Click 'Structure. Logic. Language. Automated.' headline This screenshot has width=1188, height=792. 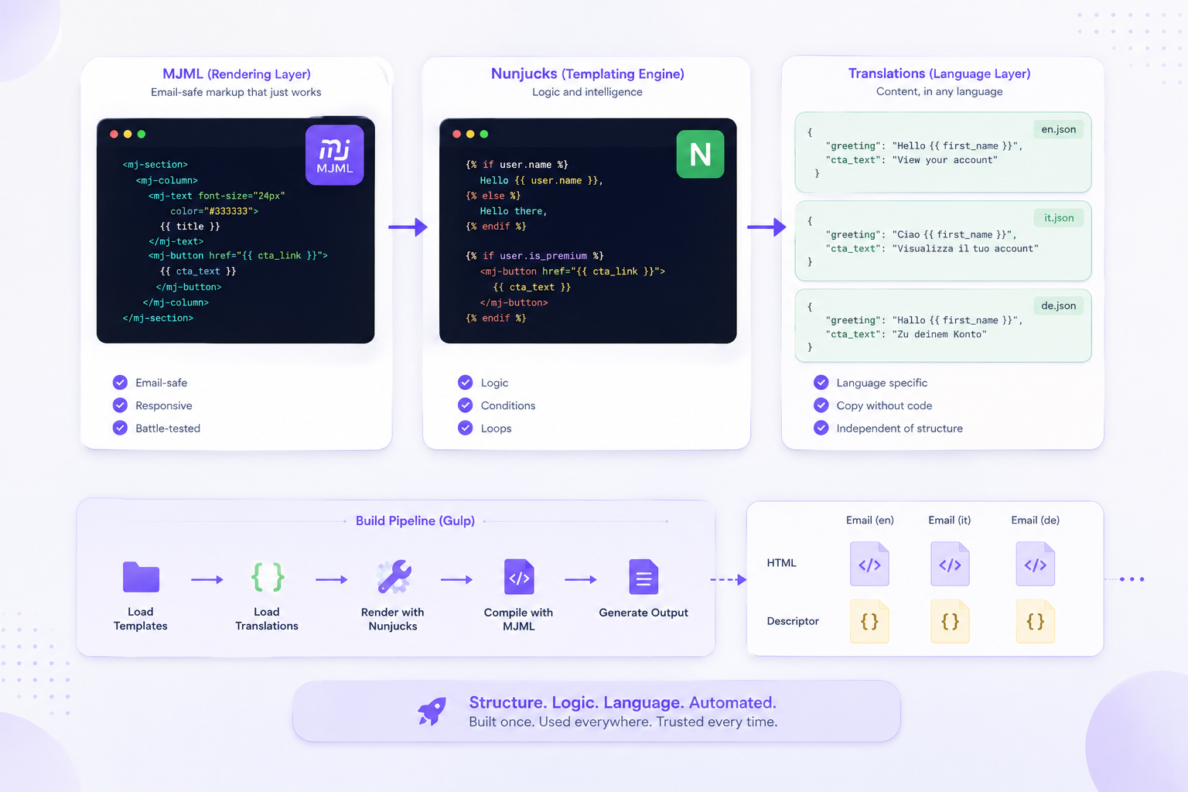pyautogui.click(x=623, y=702)
